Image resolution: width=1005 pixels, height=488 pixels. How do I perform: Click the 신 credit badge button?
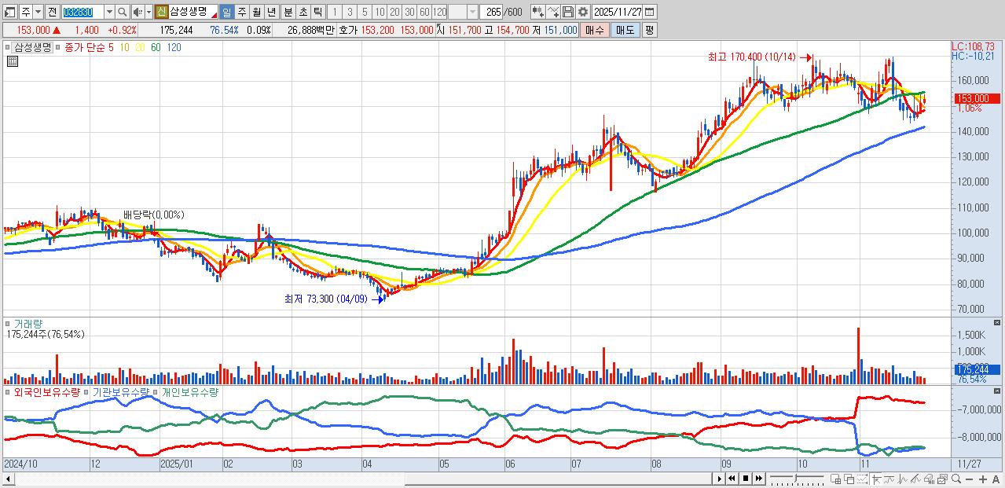pyautogui.click(x=160, y=12)
